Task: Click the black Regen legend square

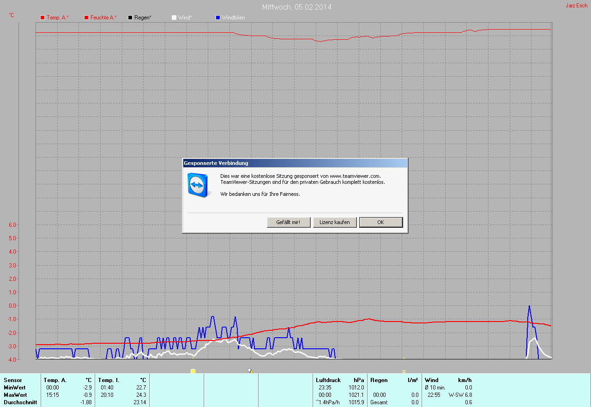Action: [x=130, y=18]
